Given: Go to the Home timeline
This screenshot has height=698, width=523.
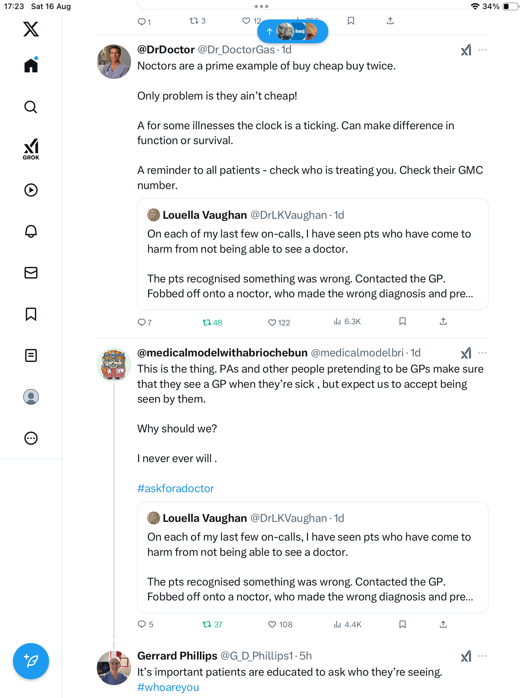Looking at the screenshot, I should pyautogui.click(x=31, y=66).
